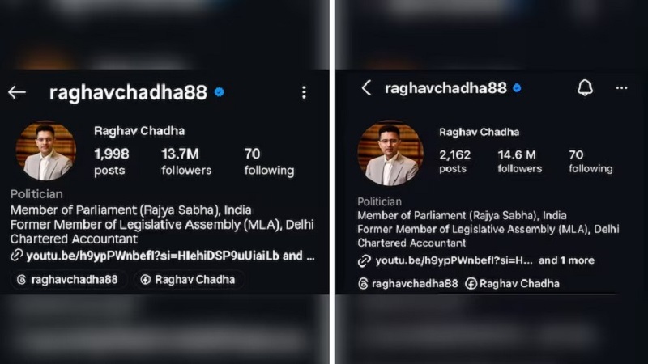
Task: Open the 13.7M followers list
Action: point(186,161)
